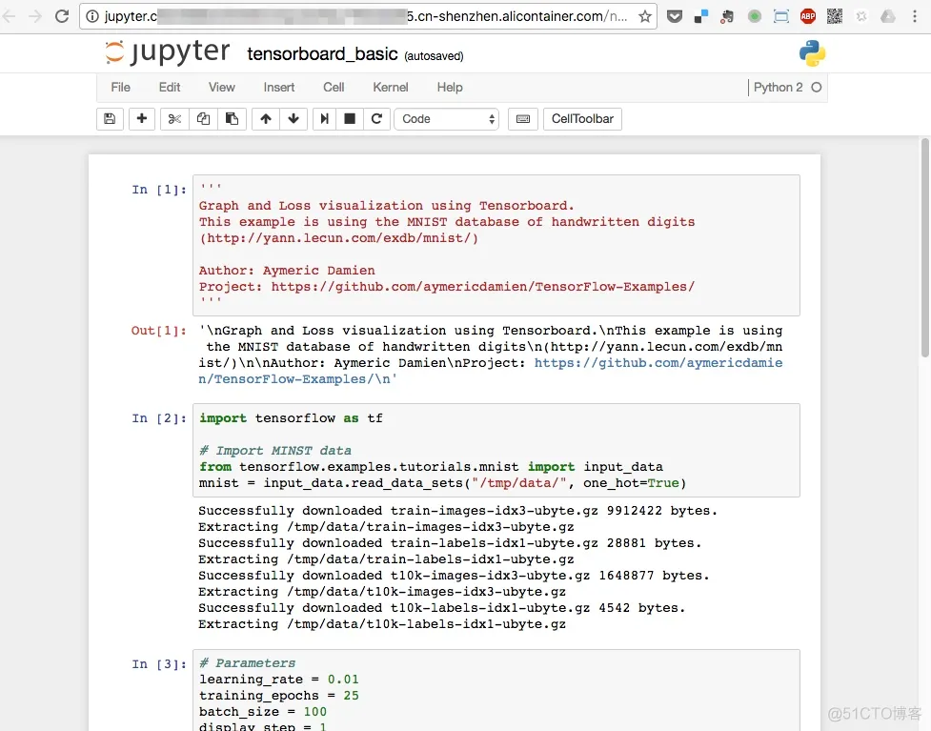Click the page vertical scrollbar
The height and width of the screenshot is (731, 931).
[924, 247]
